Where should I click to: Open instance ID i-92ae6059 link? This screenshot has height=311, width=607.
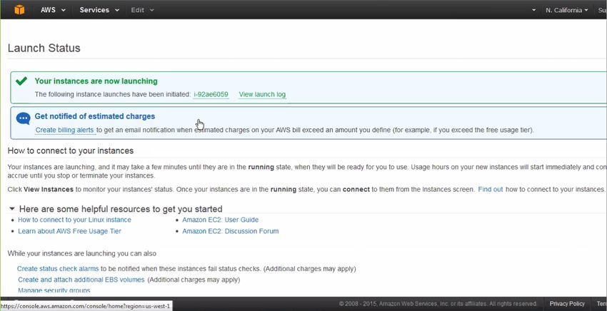point(211,94)
